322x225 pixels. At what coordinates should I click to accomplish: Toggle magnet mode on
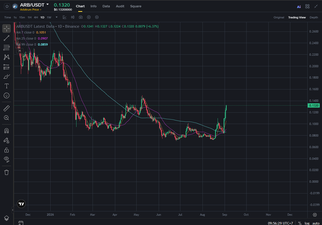pyautogui.click(x=7, y=131)
